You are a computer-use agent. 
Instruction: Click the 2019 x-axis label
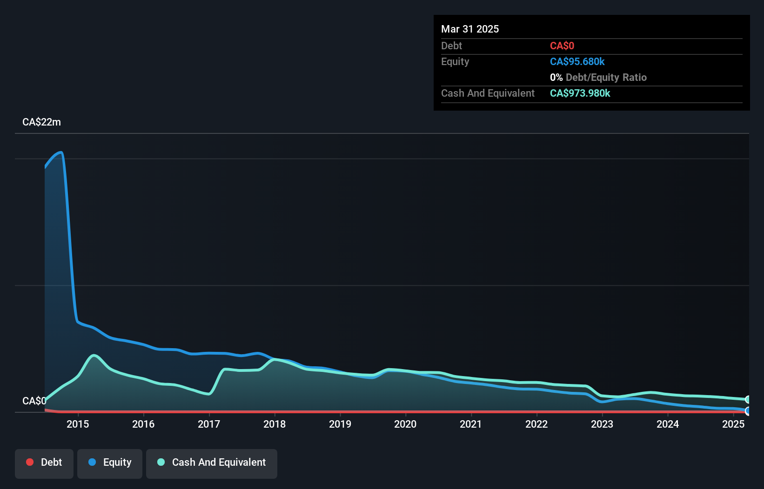(x=340, y=424)
